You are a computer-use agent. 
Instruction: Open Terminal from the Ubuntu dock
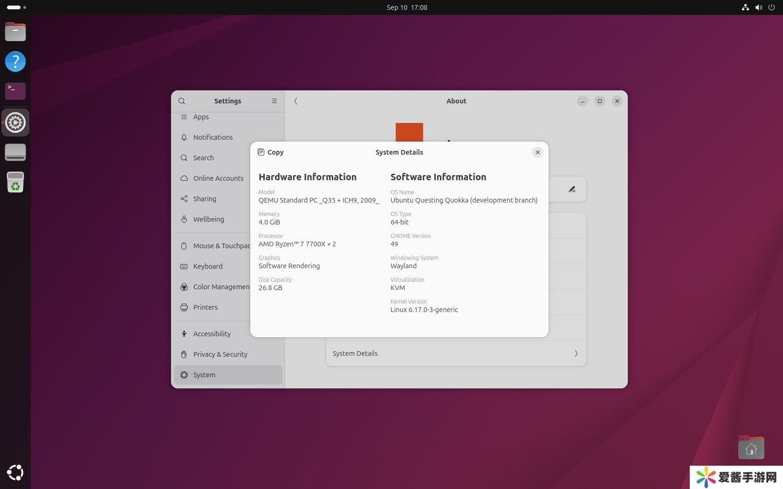(x=15, y=91)
